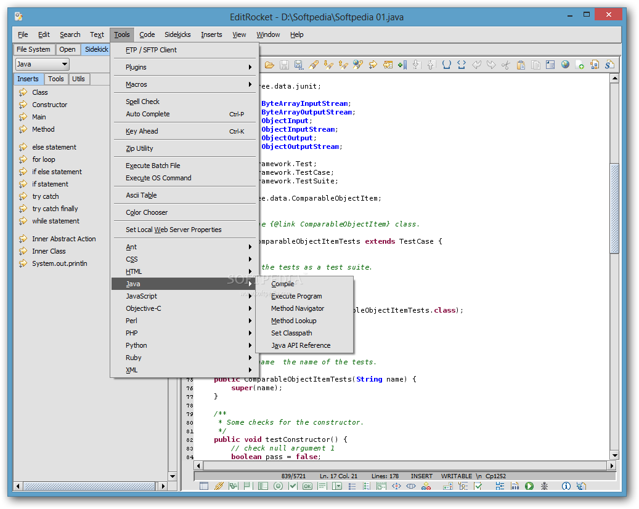Viewport: 639px width, 509px height.
Task: Click the WRITABLE status bar indicator
Action: coord(457,476)
